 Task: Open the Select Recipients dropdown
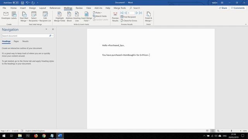34,17
